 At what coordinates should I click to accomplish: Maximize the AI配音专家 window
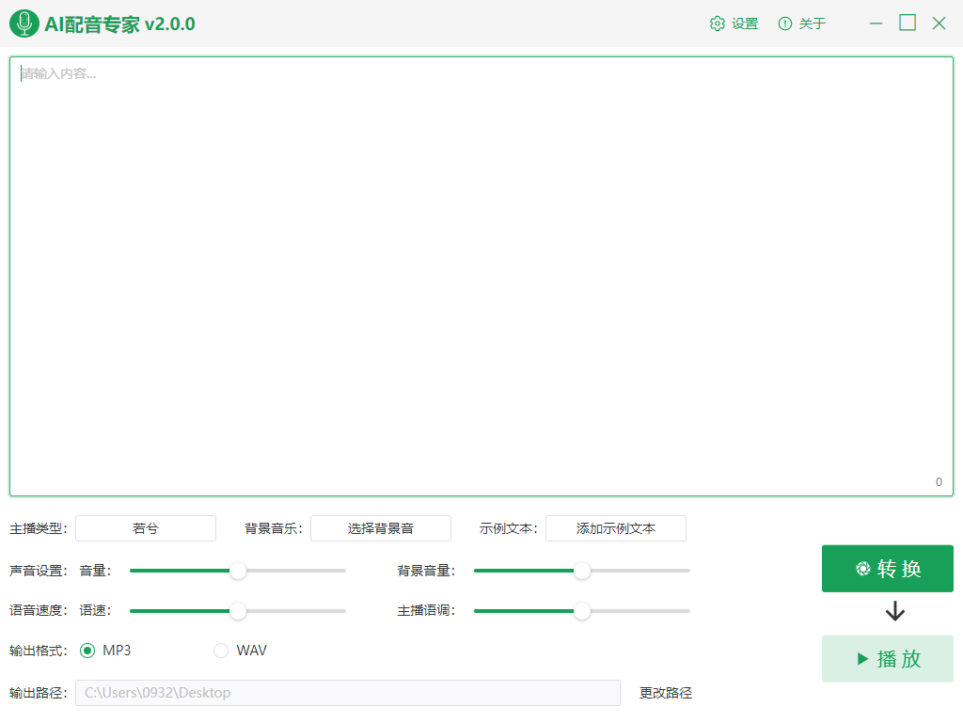(908, 23)
